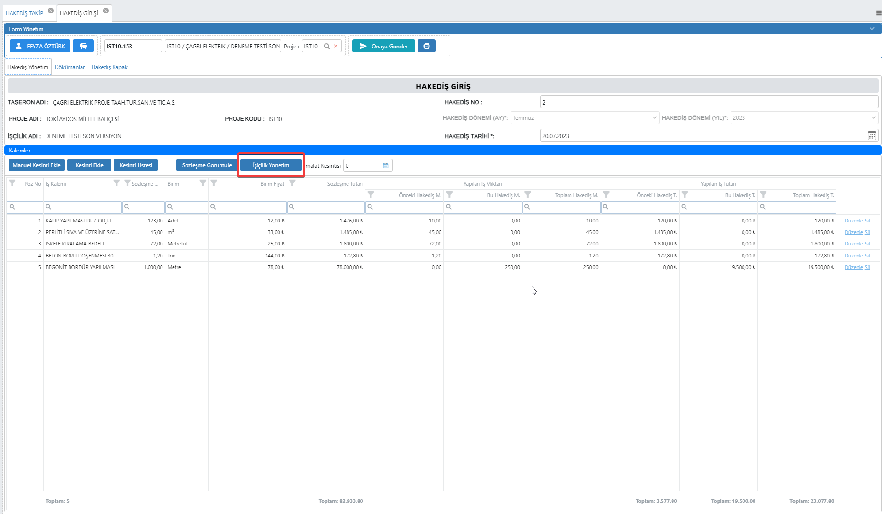The image size is (882, 514).
Task: Click filter icon on Bu Hakediş M. column
Action: tap(449, 195)
